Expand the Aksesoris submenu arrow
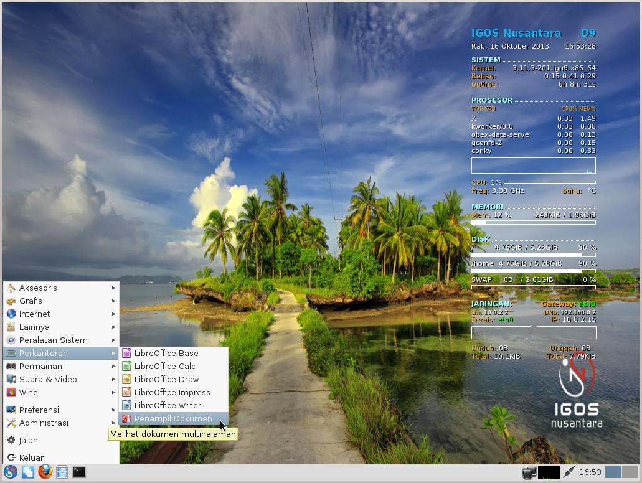Image resolution: width=642 pixels, height=483 pixels. (x=114, y=288)
